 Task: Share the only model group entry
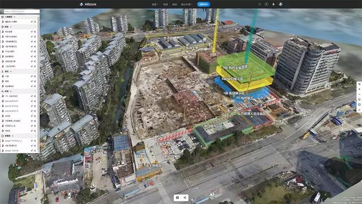pos(35,22)
